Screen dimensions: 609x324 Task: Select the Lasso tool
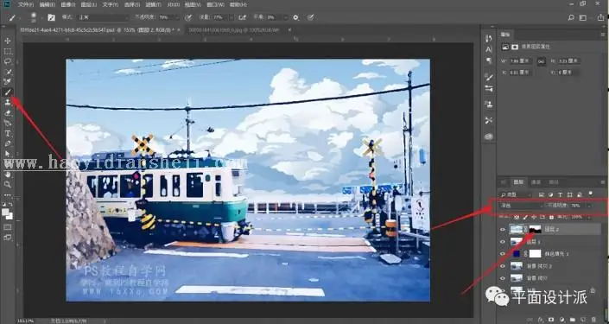[x=8, y=61]
